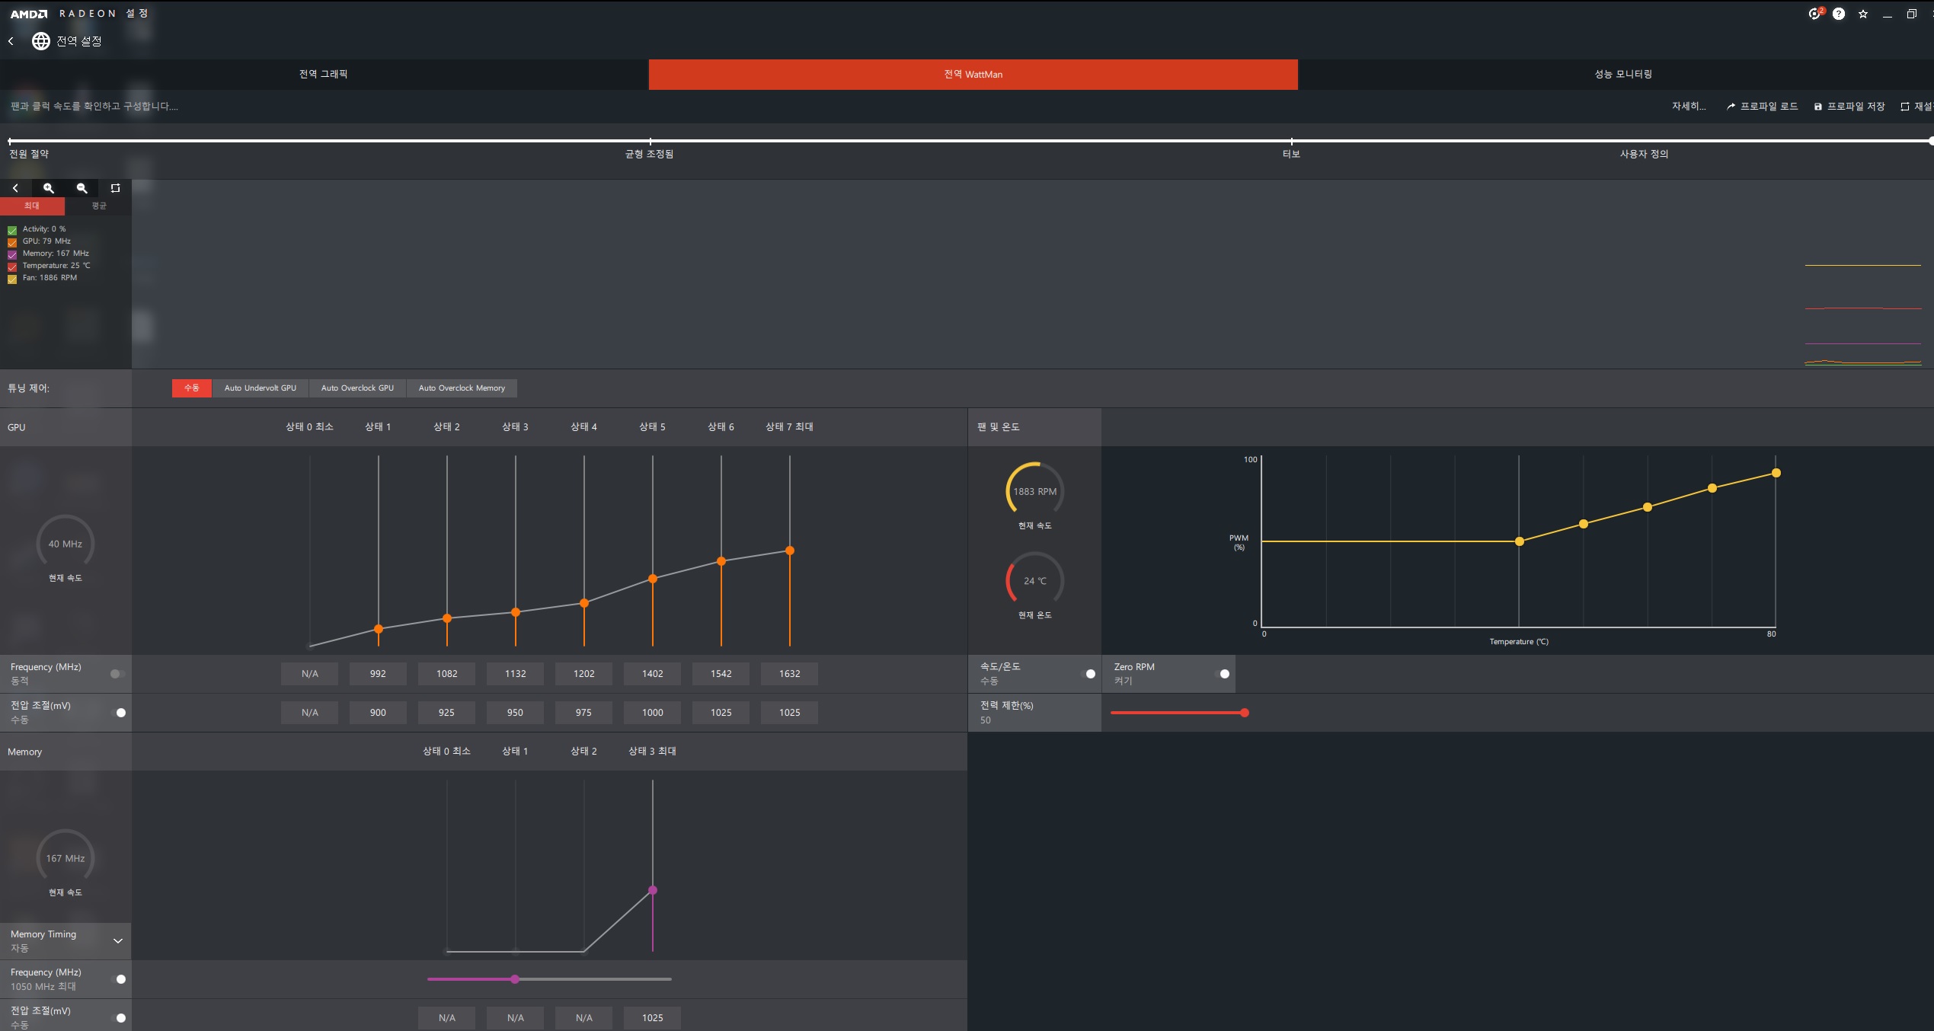Viewport: 1934px width, 1031px height.
Task: Click 프로파일 저장 to save profile
Action: (x=1849, y=107)
